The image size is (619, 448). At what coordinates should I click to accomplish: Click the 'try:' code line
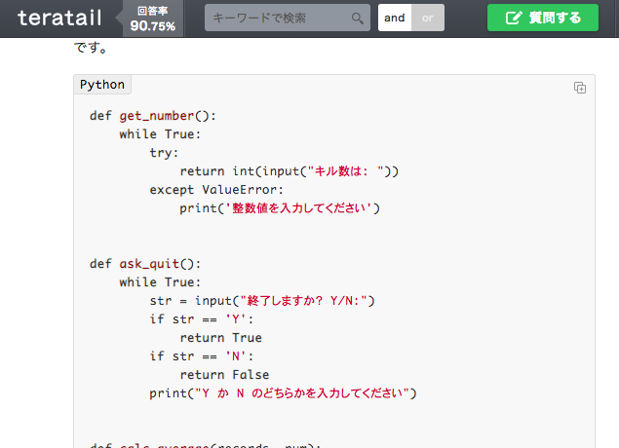(164, 153)
